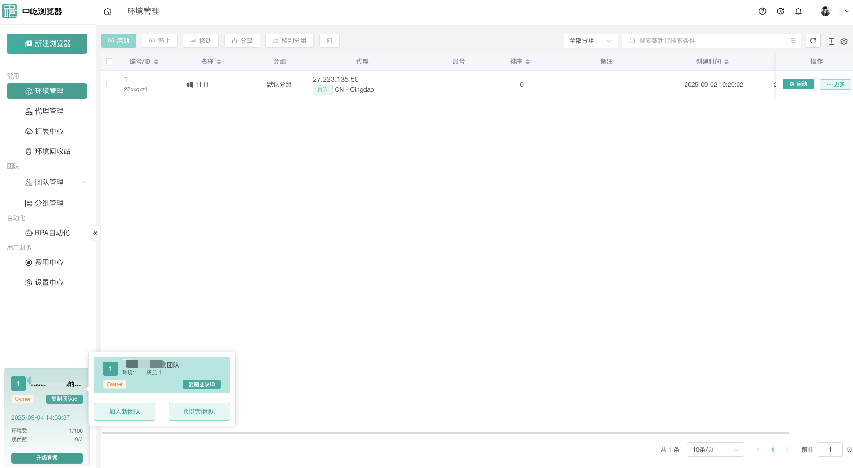This screenshot has height=468, width=853.
Task: Sort by 创建时间 column arrows
Action: point(726,62)
